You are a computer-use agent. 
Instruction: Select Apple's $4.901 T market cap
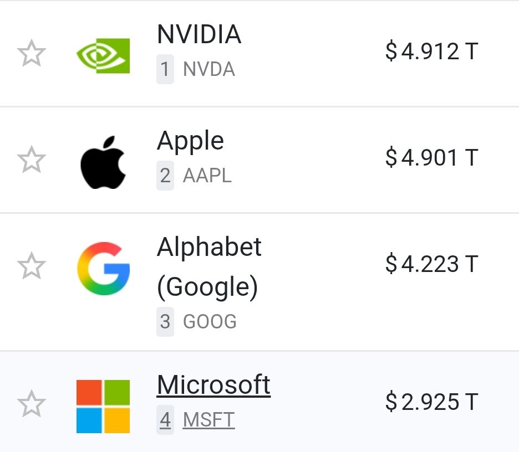point(432,157)
